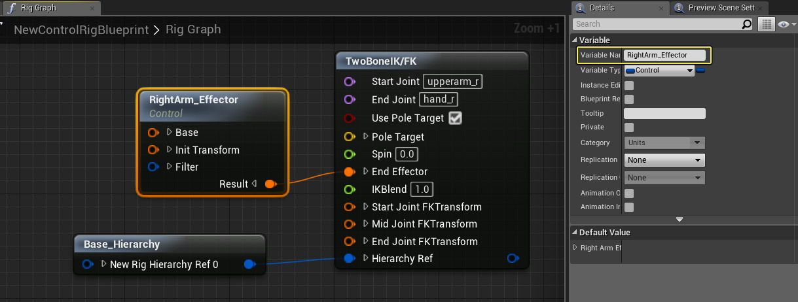The width and height of the screenshot is (798, 302).
Task: Click the Tooltip text field
Action: [664, 113]
